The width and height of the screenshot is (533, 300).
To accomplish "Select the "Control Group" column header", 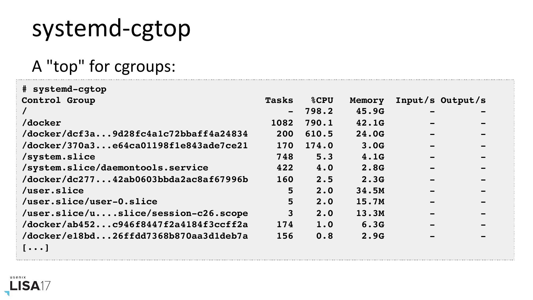I will click(58, 101).
